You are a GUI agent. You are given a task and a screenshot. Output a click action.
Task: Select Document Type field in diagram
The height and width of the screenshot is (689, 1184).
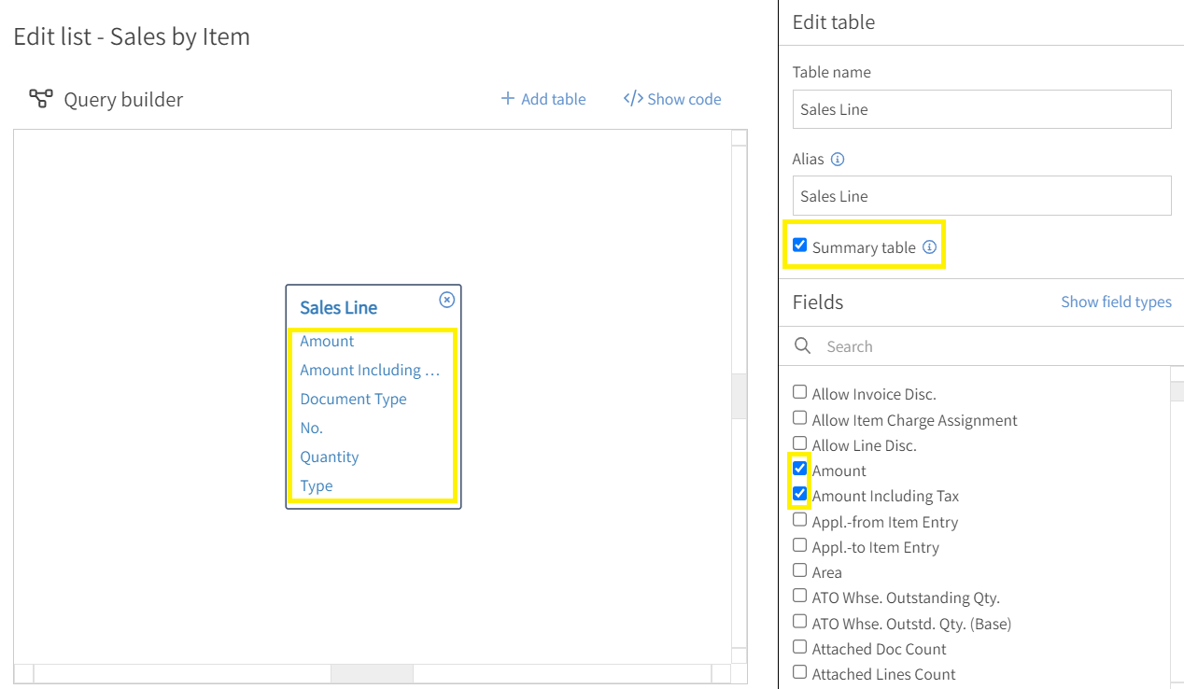pos(353,399)
